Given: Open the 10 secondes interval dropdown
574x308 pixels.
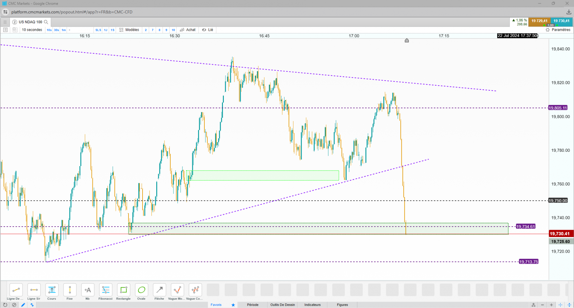Looking at the screenshot, I should pyautogui.click(x=32, y=30).
